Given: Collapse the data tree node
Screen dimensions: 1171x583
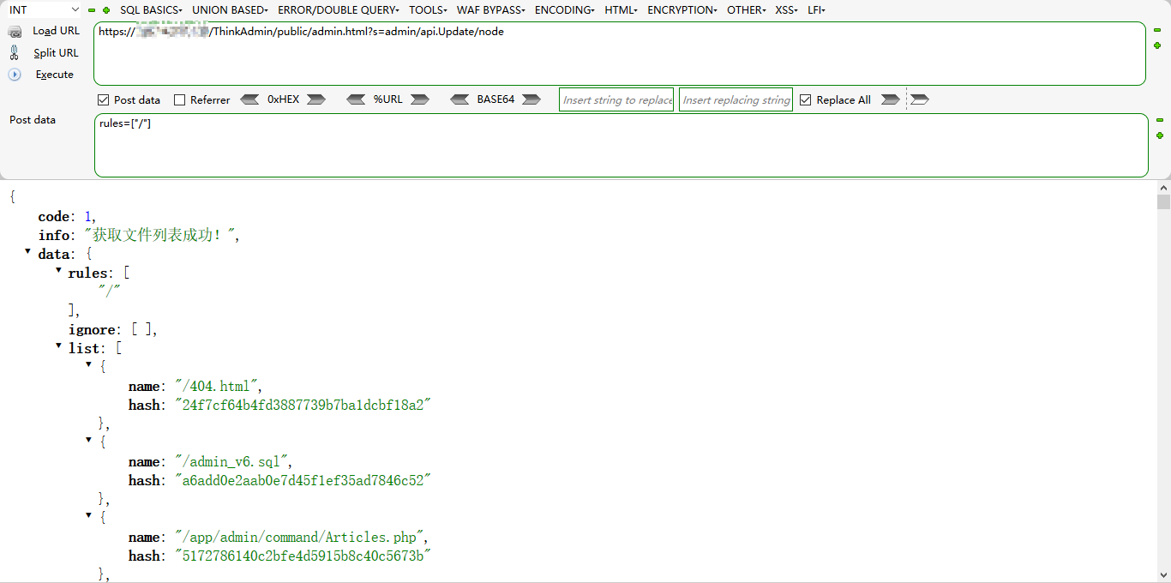Looking at the screenshot, I should 28,252.
